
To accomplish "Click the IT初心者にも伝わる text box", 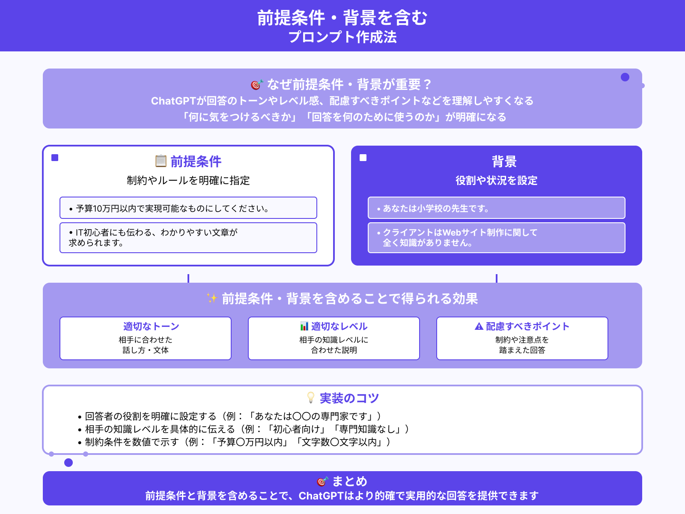I will pos(188,238).
